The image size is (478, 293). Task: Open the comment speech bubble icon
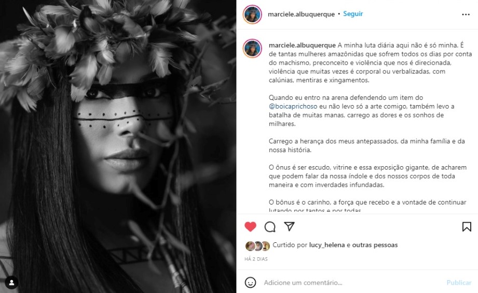point(270,227)
